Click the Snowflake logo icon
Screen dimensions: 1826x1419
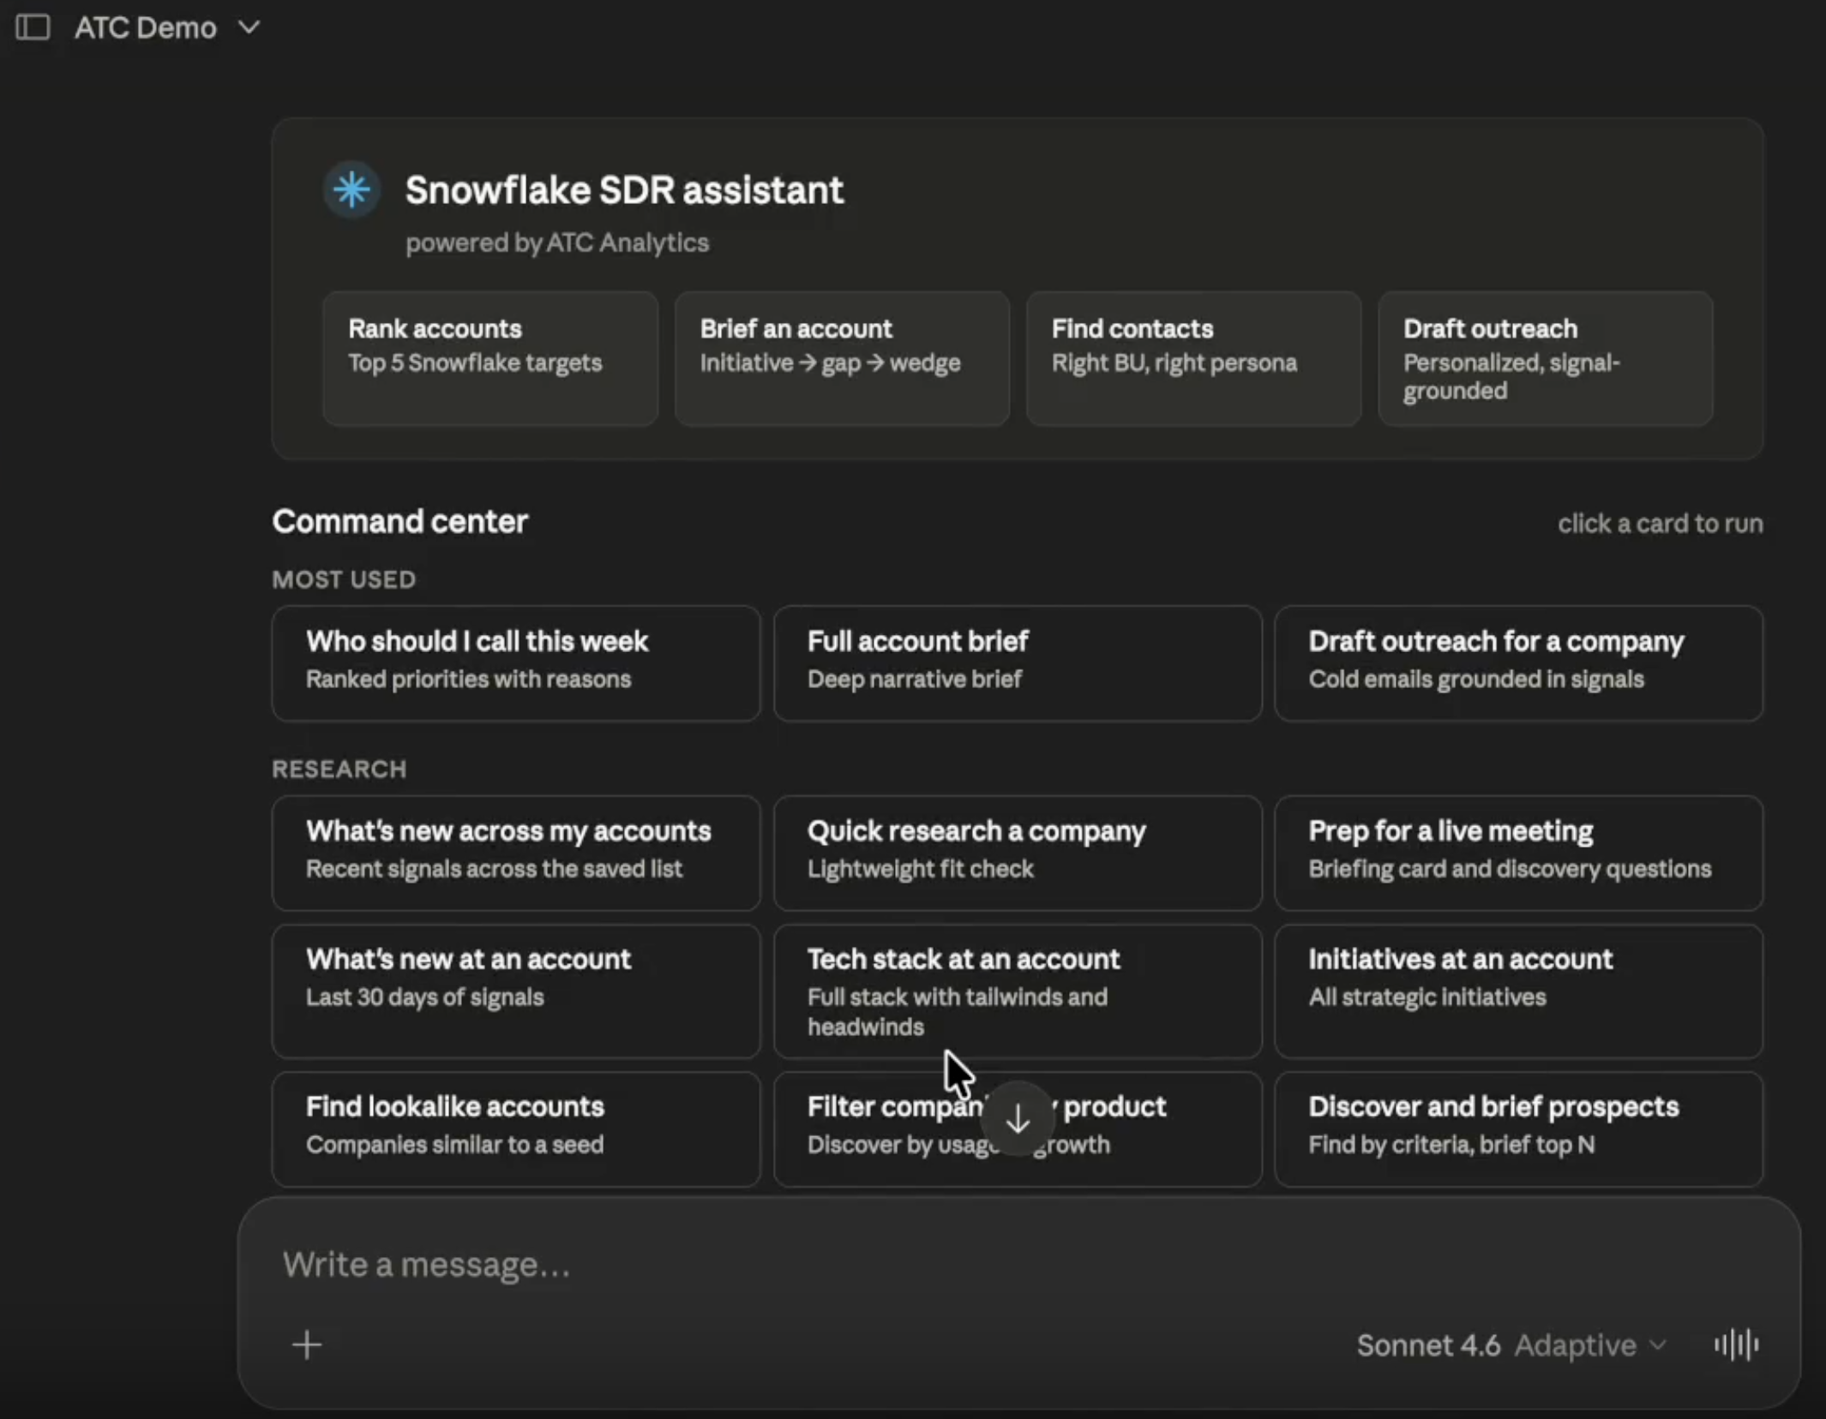pyautogui.click(x=351, y=189)
